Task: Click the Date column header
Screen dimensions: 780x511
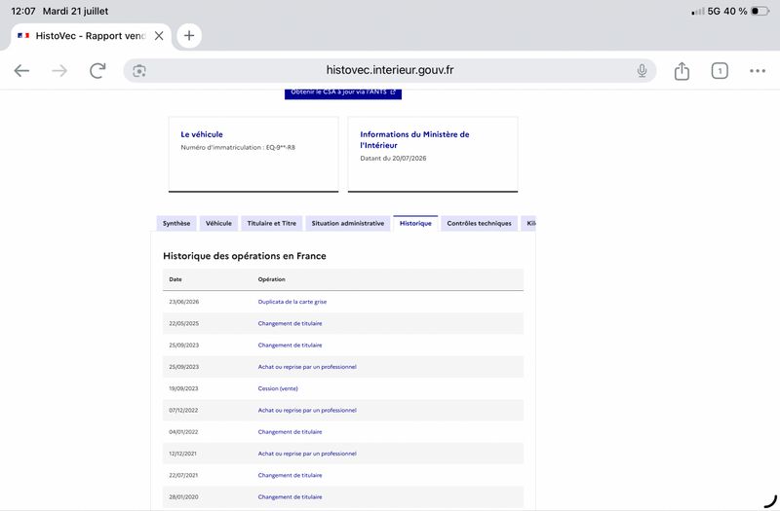Action: coord(175,279)
